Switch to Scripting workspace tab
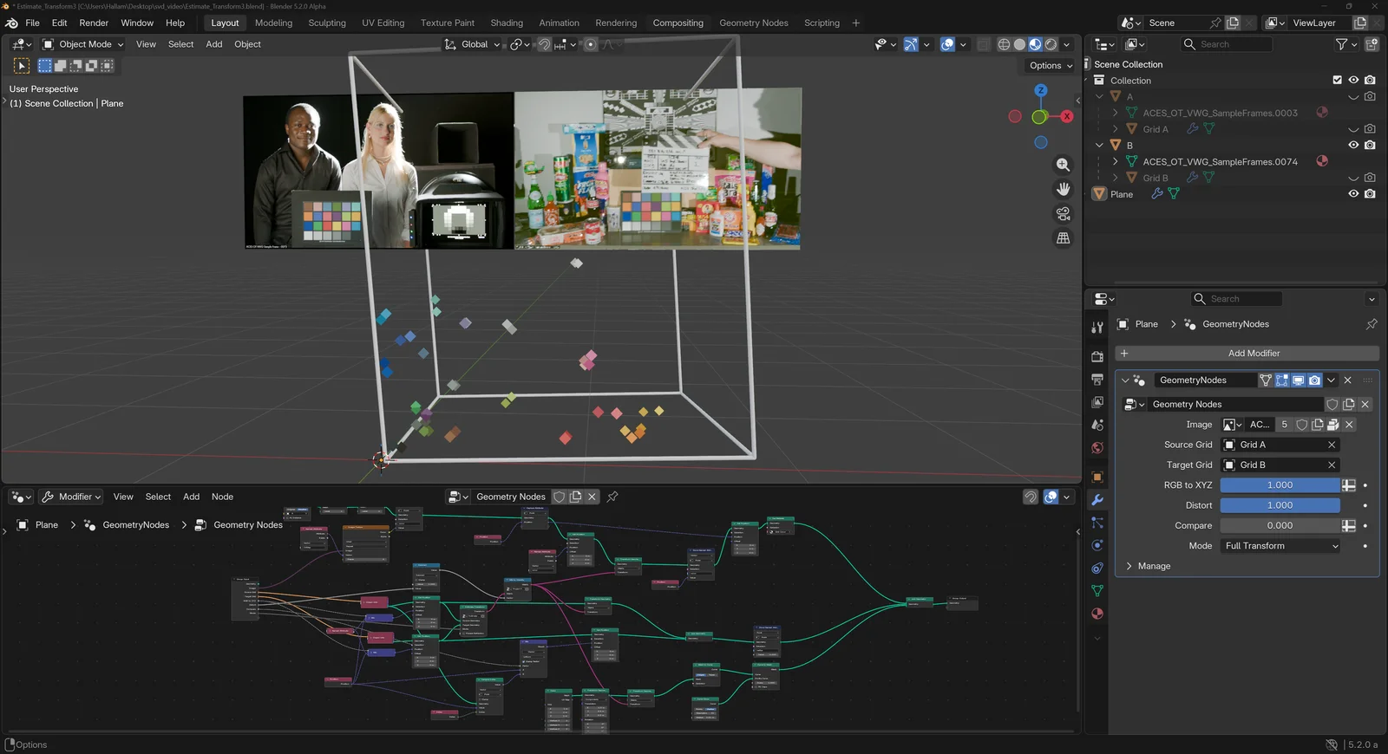1388x754 pixels. [x=822, y=23]
